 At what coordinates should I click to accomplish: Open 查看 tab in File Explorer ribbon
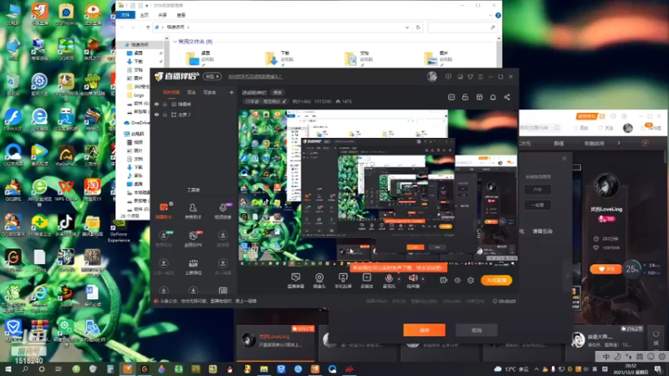click(x=181, y=15)
